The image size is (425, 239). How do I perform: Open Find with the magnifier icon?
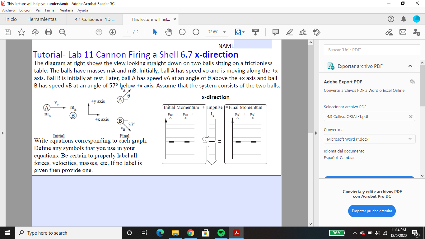pyautogui.click(x=62, y=32)
